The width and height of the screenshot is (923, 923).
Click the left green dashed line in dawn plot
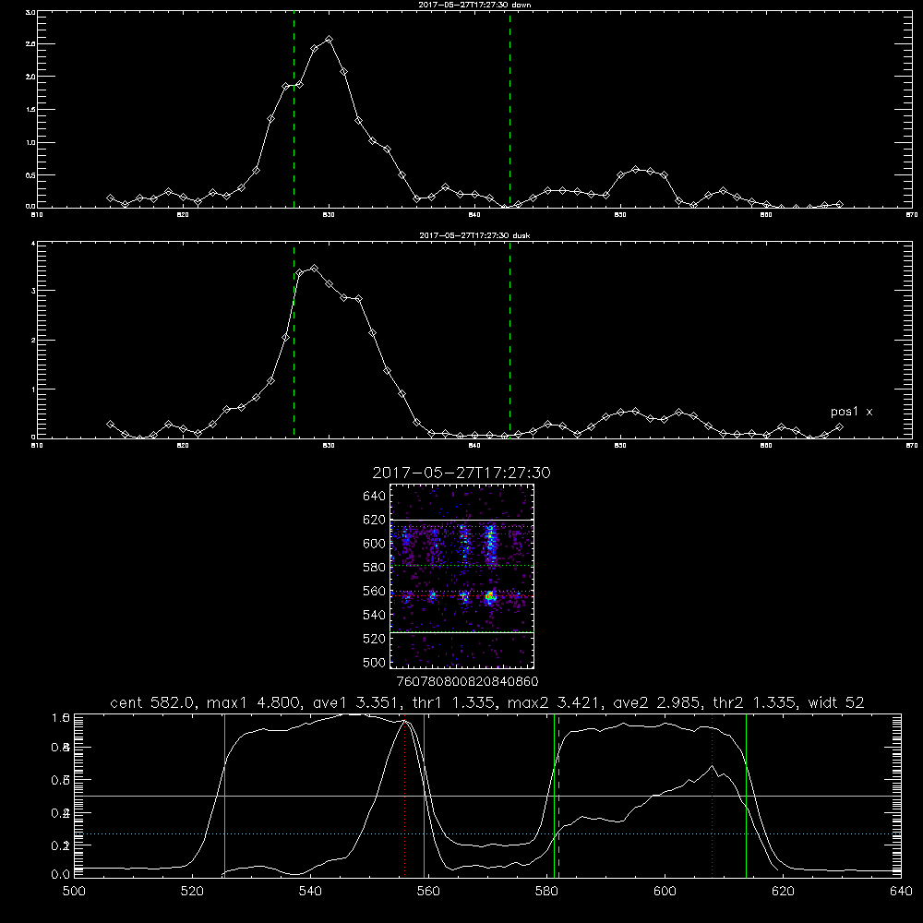click(x=294, y=112)
